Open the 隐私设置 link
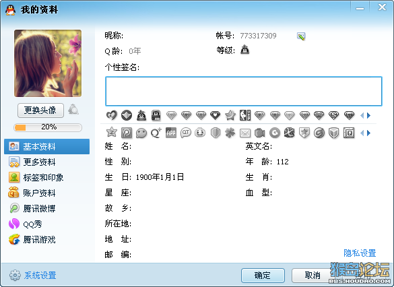This screenshot has height=287, width=394. [360, 253]
